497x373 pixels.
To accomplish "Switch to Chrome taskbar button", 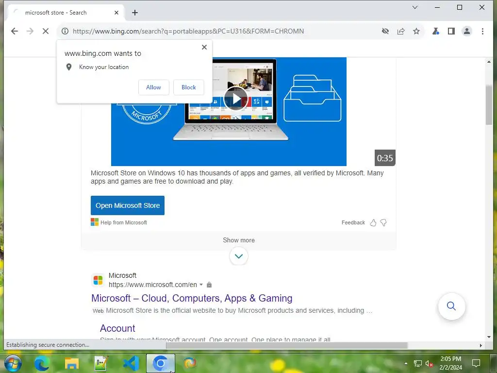I will 161,363.
